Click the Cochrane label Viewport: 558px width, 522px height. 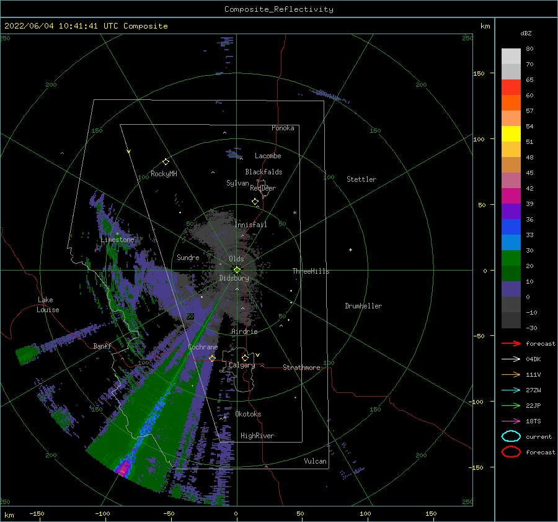[203, 347]
